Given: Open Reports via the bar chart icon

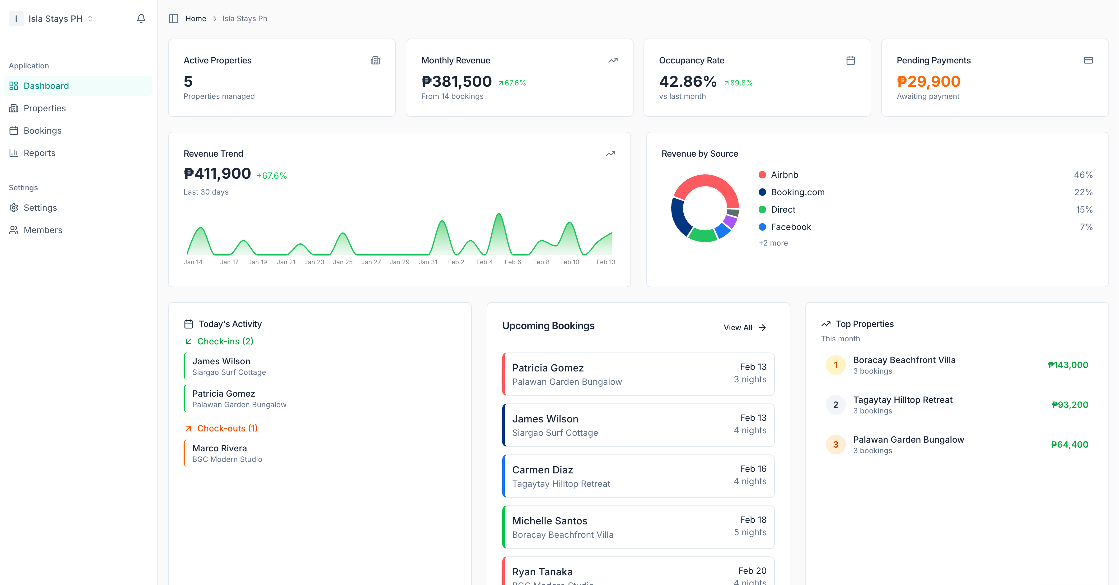Looking at the screenshot, I should pyautogui.click(x=13, y=153).
